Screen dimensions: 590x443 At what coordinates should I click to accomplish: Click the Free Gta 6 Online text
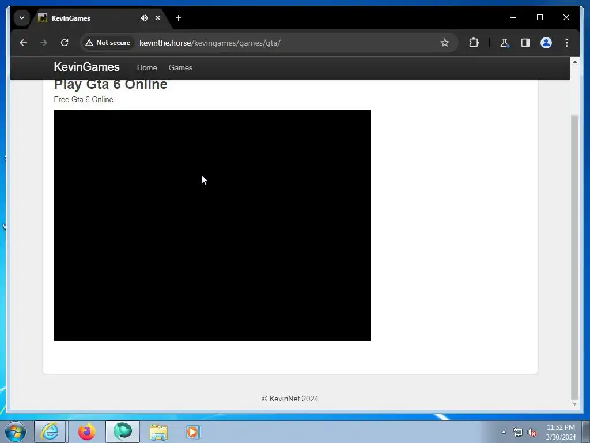tap(84, 99)
